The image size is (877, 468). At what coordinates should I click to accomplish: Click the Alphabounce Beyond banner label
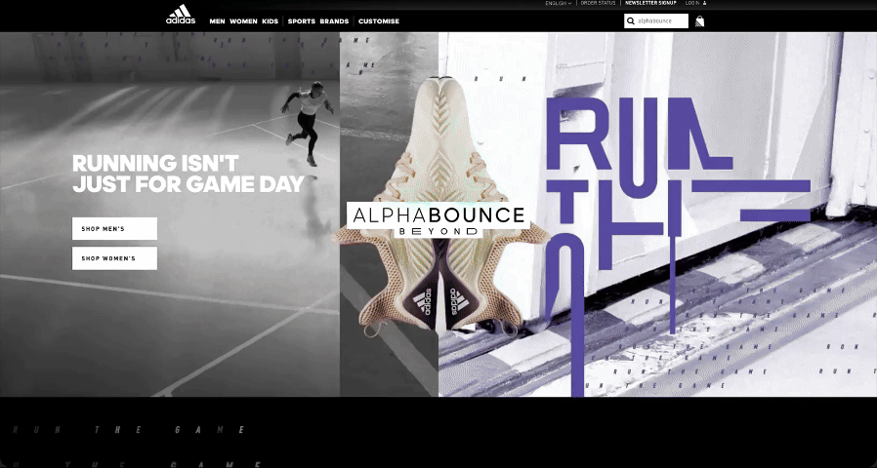(438, 220)
